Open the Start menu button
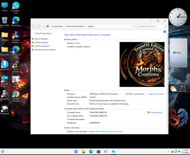The width and height of the screenshot is (190, 155). tap(76, 152)
